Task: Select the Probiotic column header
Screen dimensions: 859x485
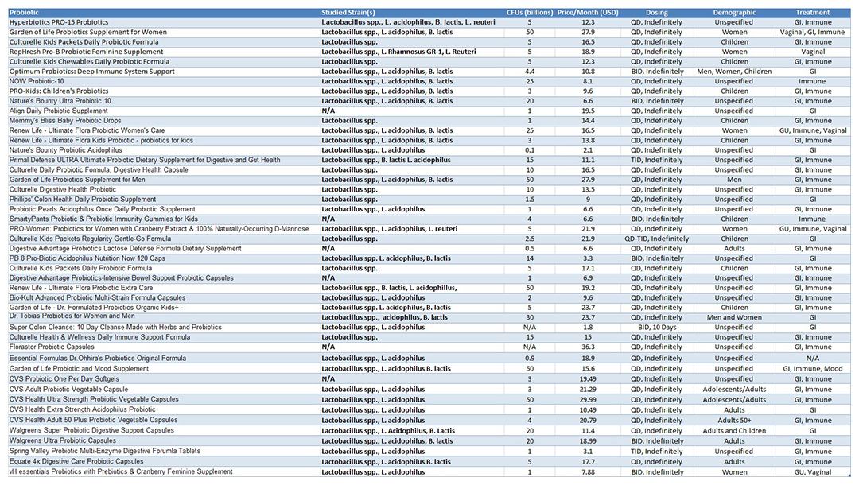Action: tap(24, 12)
